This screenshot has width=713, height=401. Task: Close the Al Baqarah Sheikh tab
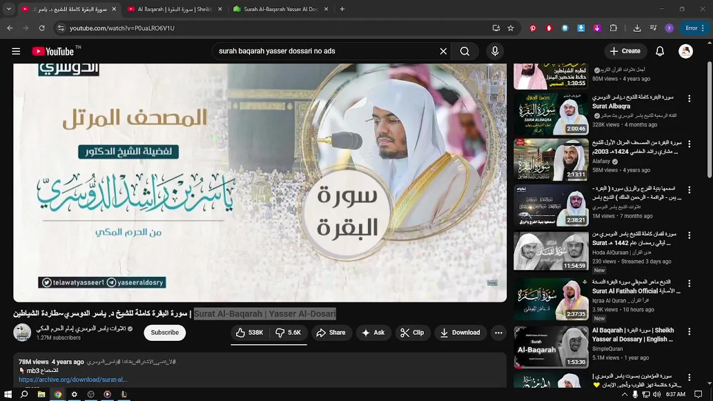tap(220, 9)
